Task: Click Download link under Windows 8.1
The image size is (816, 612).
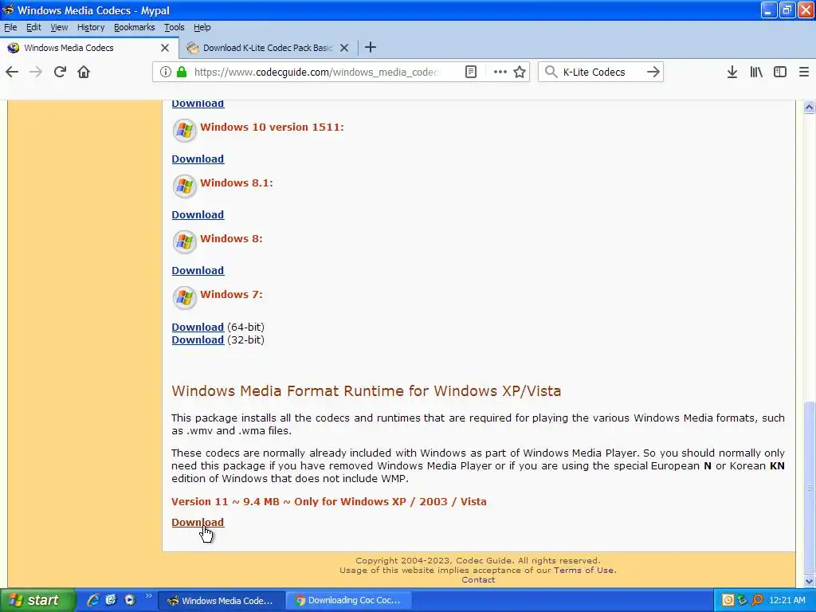Action: pyautogui.click(x=198, y=214)
